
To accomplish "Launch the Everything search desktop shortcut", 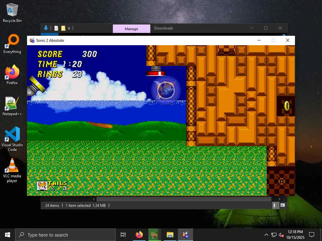I will click(12, 44).
